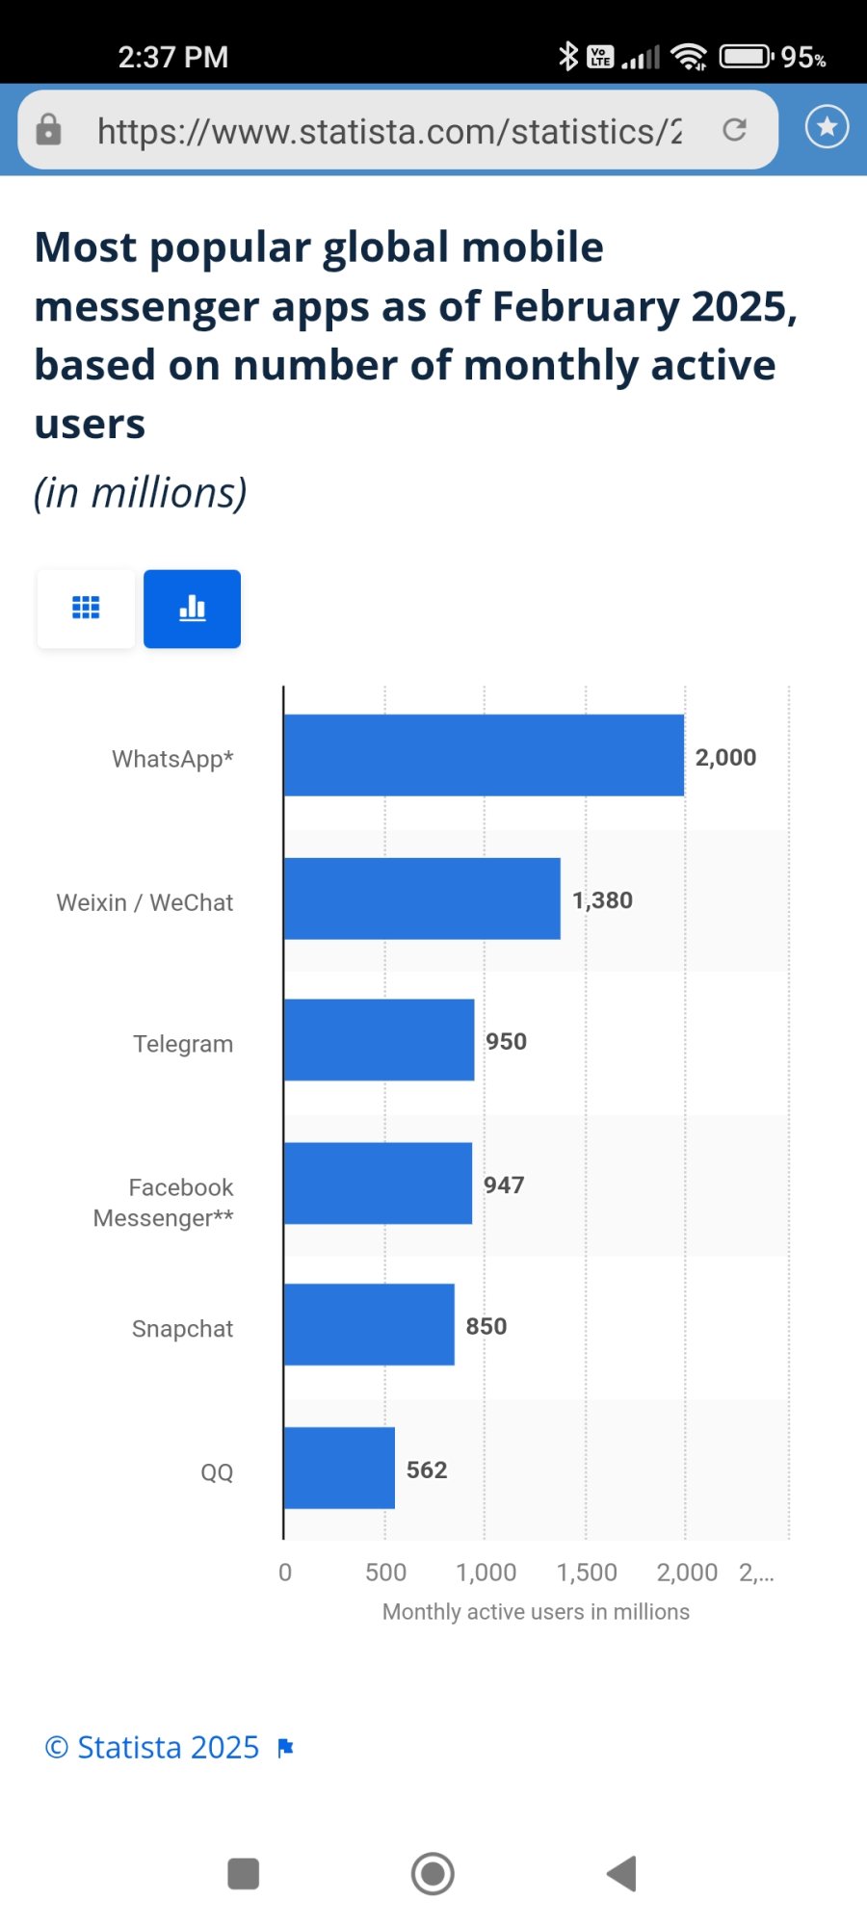Tap the reload page icon
The width and height of the screenshot is (867, 1926).
[x=735, y=129]
